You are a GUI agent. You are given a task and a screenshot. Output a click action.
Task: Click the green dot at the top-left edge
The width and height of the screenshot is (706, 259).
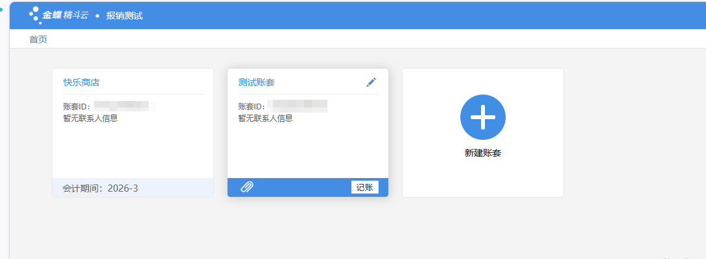point(1,10)
